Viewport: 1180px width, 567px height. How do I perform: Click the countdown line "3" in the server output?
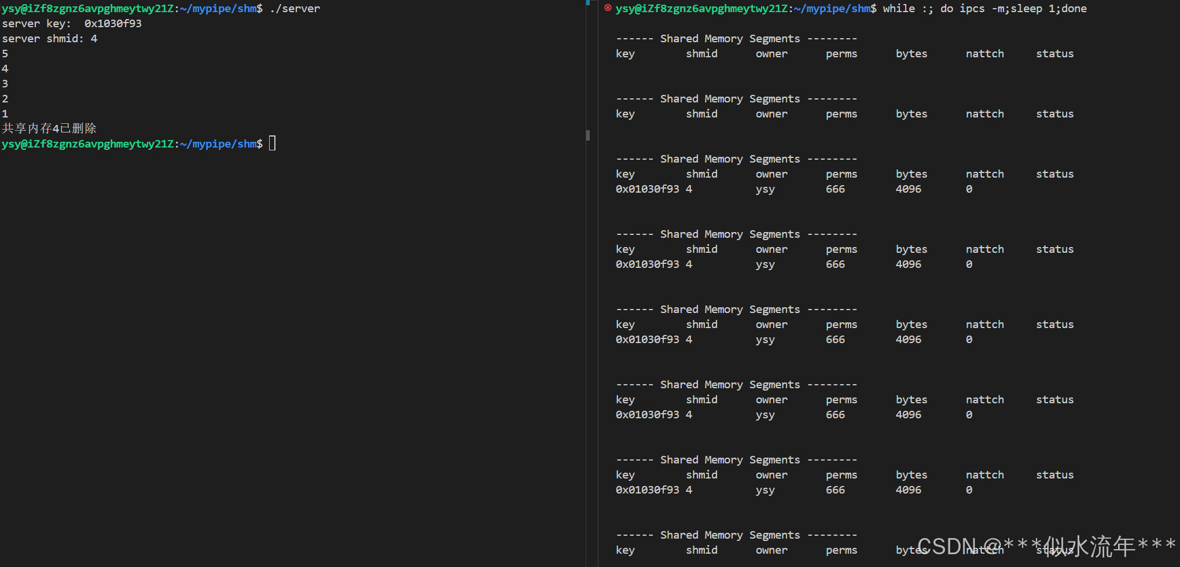point(5,84)
